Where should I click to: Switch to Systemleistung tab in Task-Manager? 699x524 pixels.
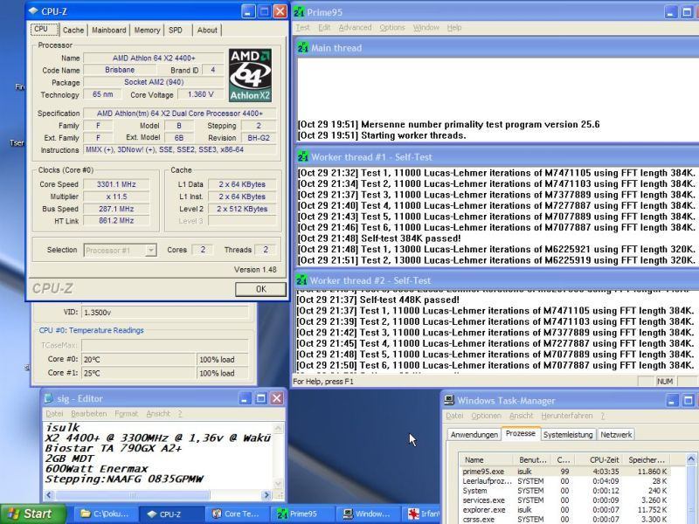pyautogui.click(x=568, y=434)
